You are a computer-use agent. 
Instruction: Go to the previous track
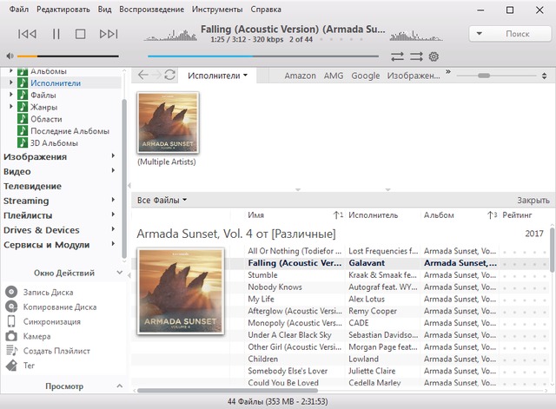[x=27, y=34]
